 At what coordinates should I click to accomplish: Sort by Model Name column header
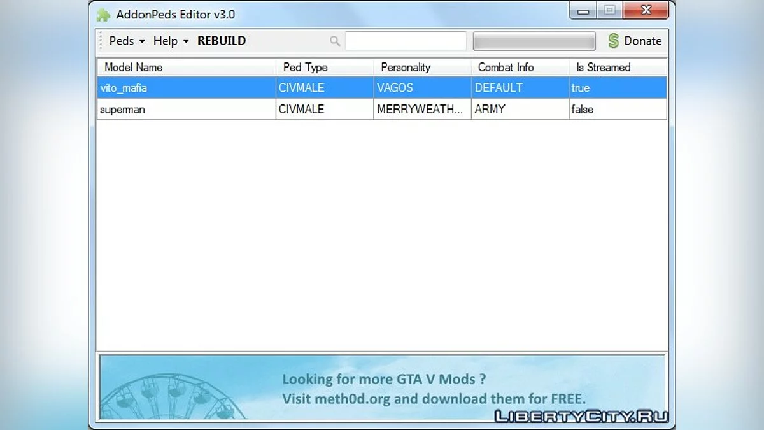tap(134, 68)
